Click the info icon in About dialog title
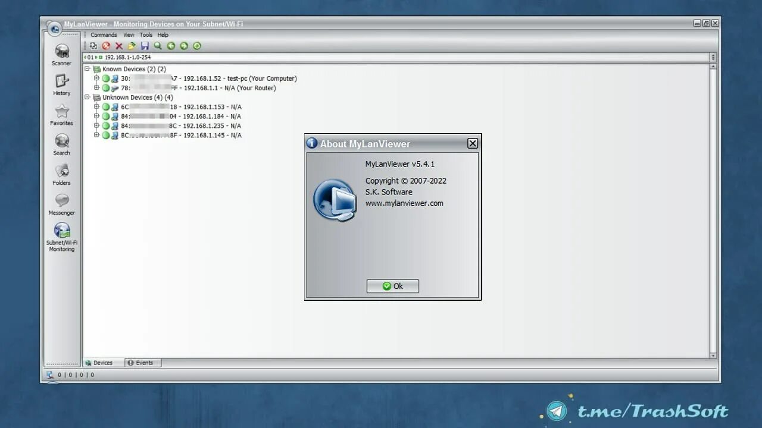Screen dimensions: 762x428 312,143
